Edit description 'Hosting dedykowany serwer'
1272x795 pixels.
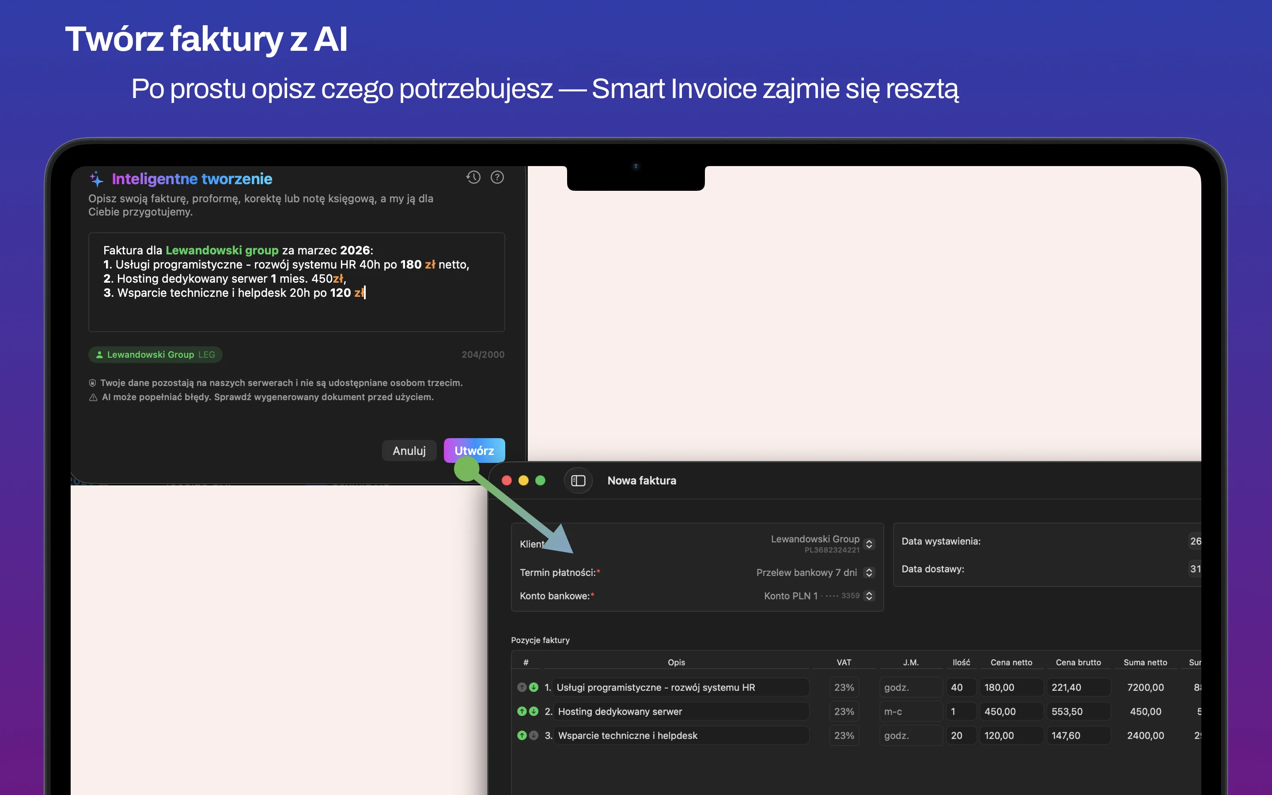681,712
